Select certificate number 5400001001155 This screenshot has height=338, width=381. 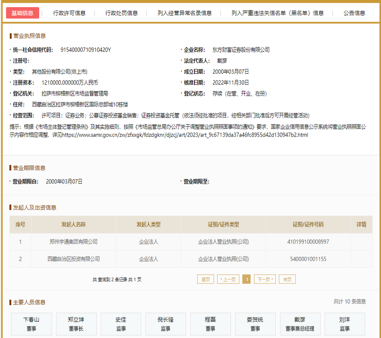pyautogui.click(x=308, y=259)
